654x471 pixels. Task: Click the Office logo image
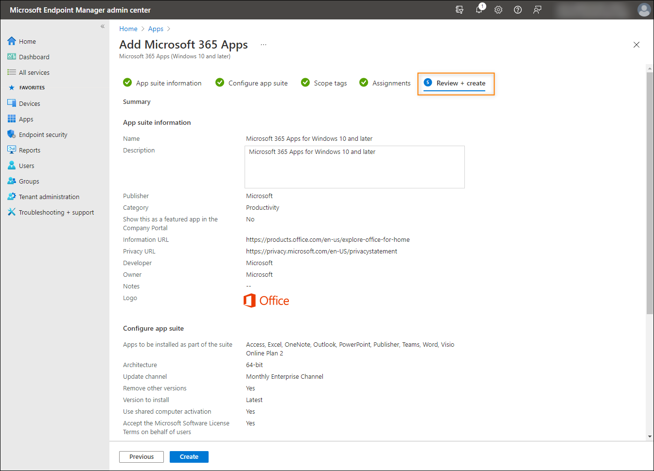pos(266,301)
